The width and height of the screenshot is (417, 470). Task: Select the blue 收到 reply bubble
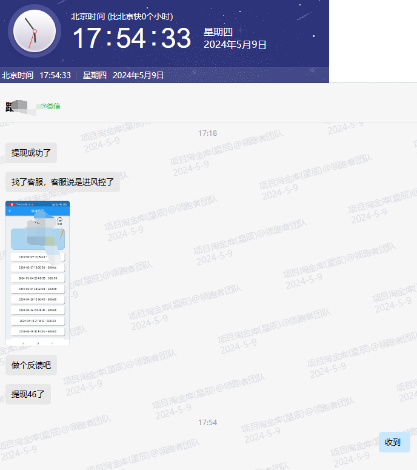click(393, 443)
